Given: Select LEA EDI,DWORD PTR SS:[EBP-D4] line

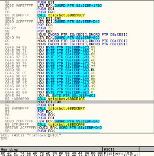Looking at the screenshot, I should 69,22.
